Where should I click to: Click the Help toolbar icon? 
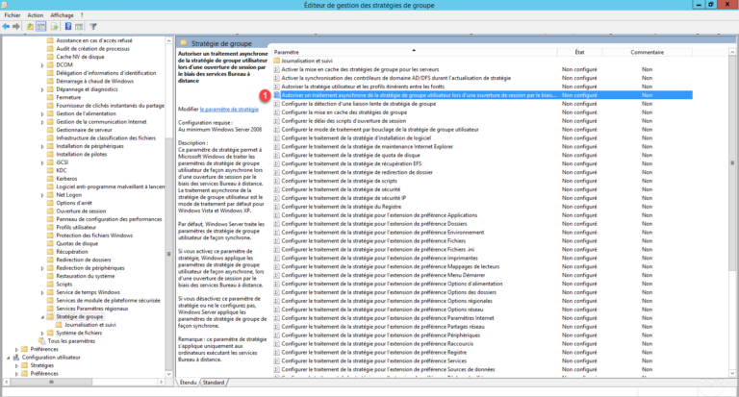click(x=68, y=26)
